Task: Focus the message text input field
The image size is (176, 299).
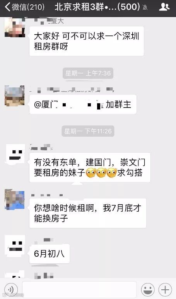Action: (79, 289)
